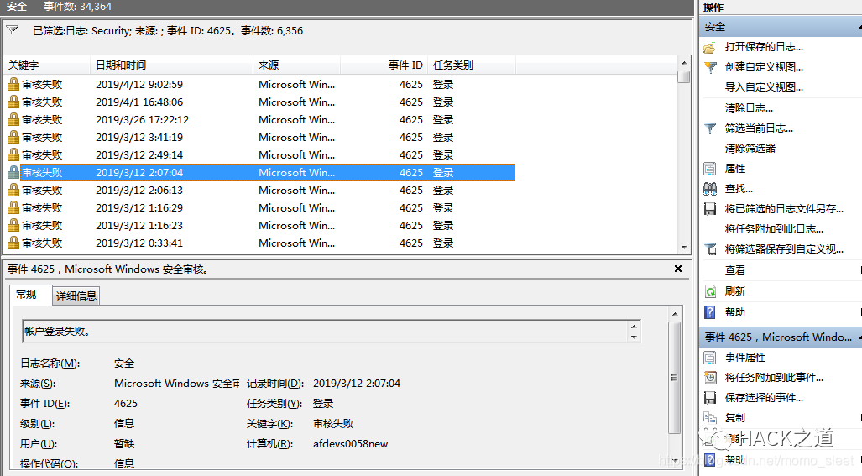Sort by the 来源 column header
Viewport: 862px width, 476px height.
pos(297,65)
